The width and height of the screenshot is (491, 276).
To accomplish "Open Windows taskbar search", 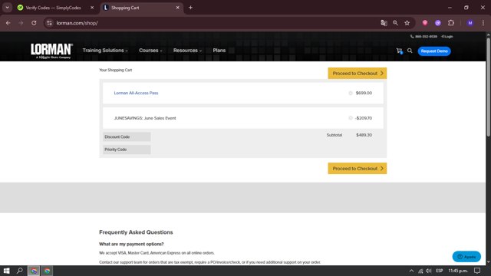I will click(20, 271).
